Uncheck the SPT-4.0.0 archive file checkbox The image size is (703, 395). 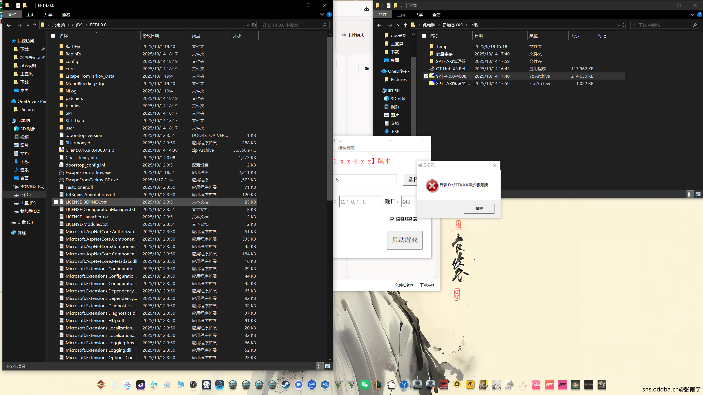pos(426,76)
